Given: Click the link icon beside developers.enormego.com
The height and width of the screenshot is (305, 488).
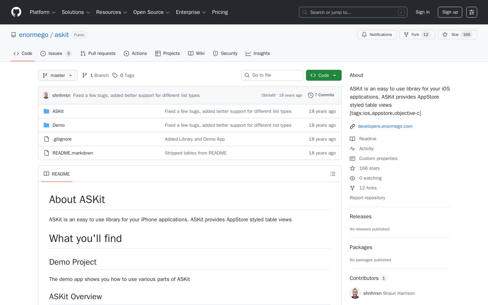Looking at the screenshot, I should 352,126.
